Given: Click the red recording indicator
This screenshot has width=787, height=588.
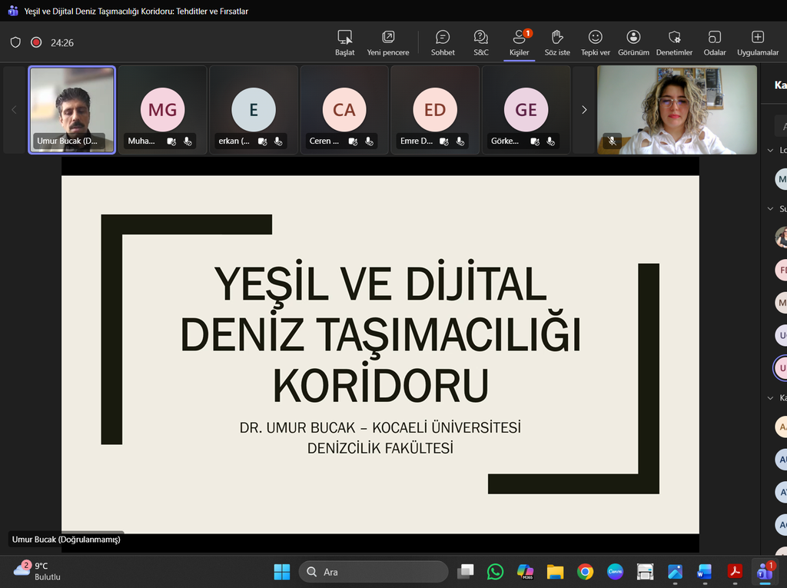Looking at the screenshot, I should click(36, 43).
